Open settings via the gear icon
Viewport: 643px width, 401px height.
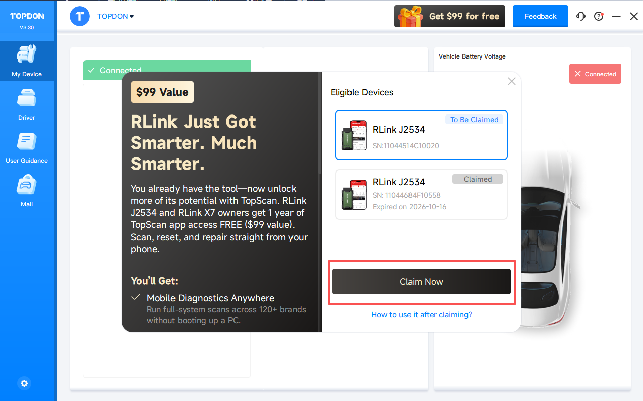point(24,383)
